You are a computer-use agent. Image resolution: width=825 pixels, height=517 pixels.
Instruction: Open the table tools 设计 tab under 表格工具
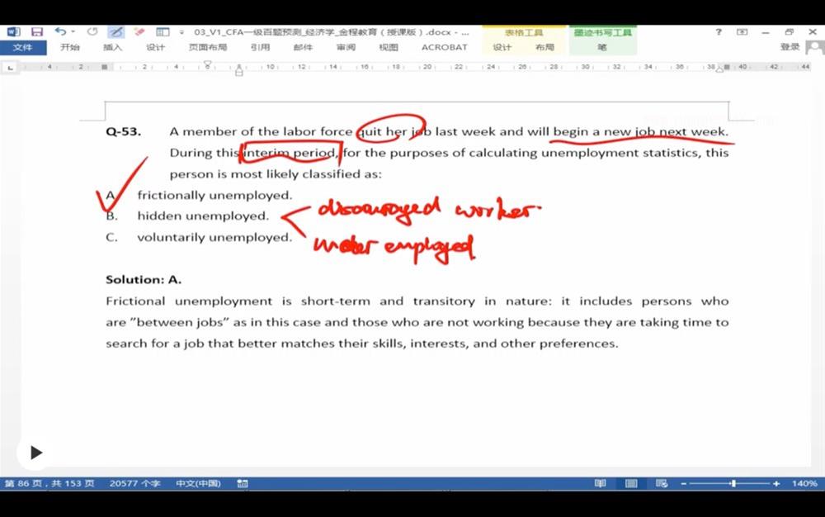502,47
